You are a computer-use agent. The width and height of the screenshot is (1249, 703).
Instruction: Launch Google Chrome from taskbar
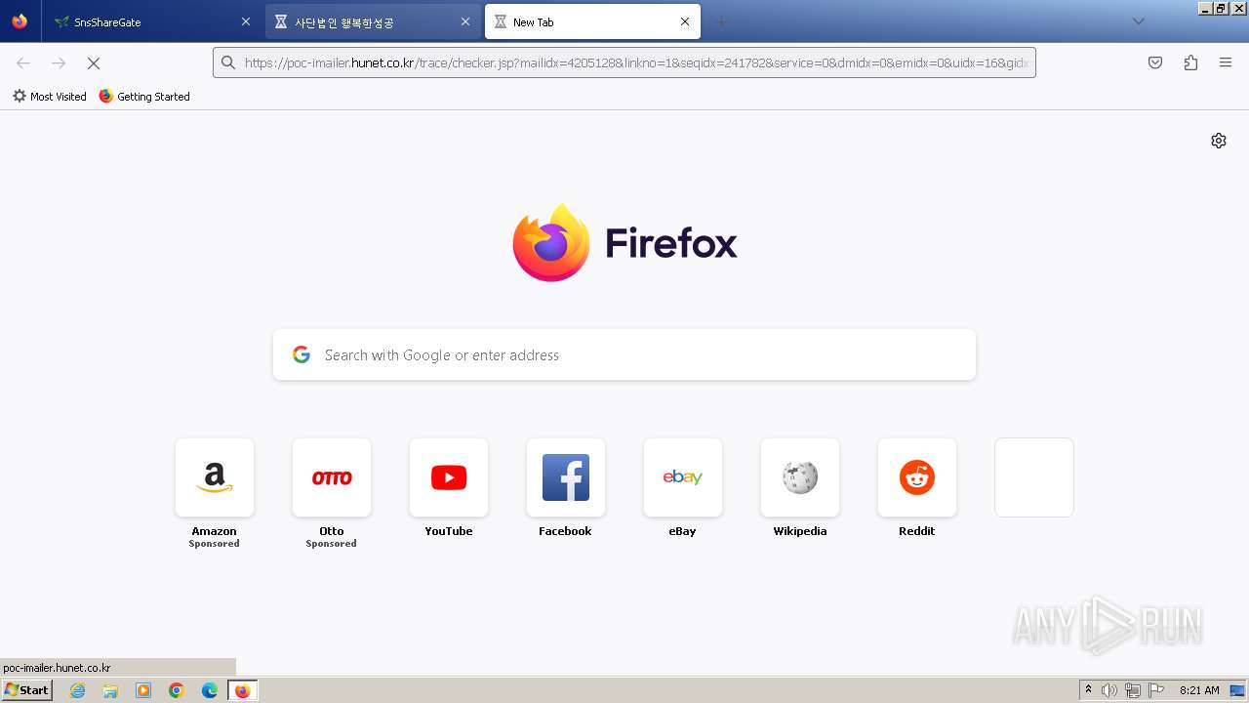click(x=177, y=690)
